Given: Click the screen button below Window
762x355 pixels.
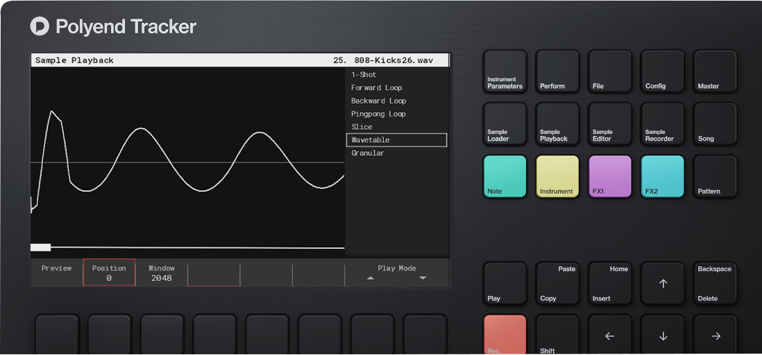Looking at the screenshot, I should tap(162, 335).
